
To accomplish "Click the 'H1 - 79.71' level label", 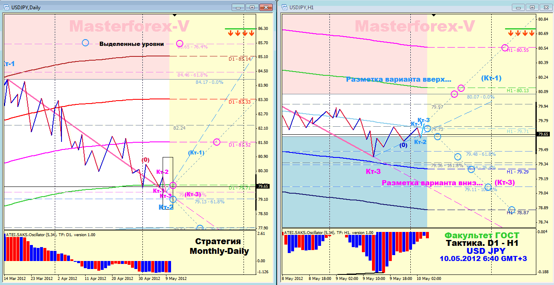I will 517,131.
